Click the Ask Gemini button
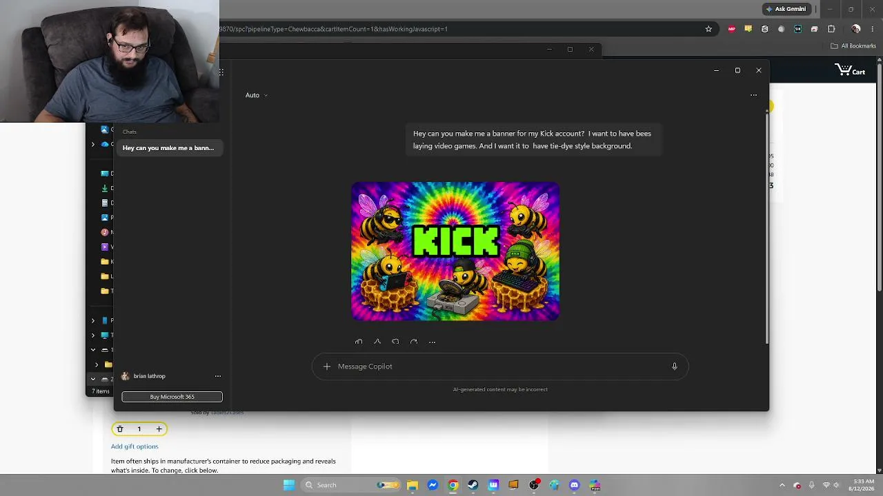This screenshot has width=883, height=496. click(x=786, y=9)
